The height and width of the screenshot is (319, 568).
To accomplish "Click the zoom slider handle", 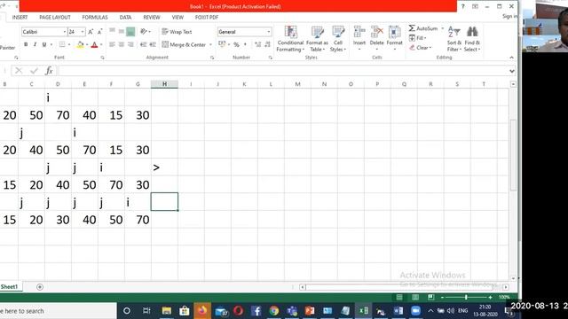I will pos(466,298).
